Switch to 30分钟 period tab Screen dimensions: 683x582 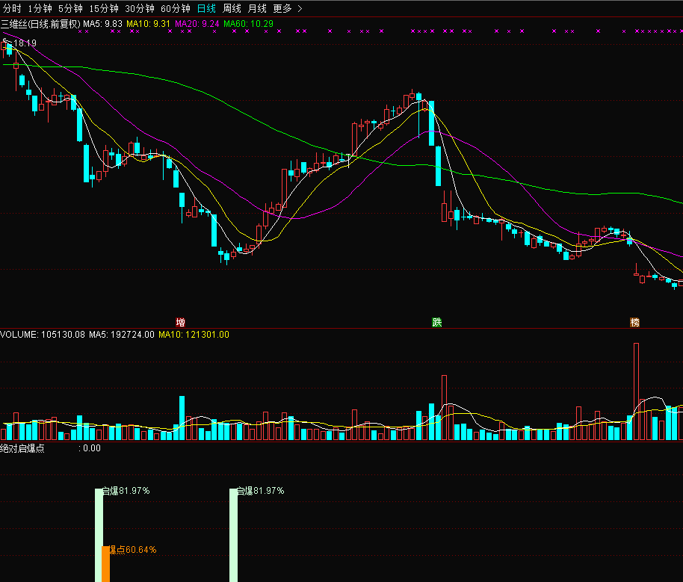pos(140,8)
